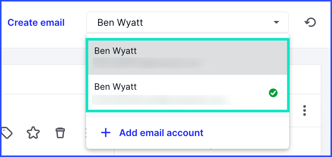The width and height of the screenshot is (332, 157).
Task: Open the vertical three-dot options menu
Action: point(304,110)
